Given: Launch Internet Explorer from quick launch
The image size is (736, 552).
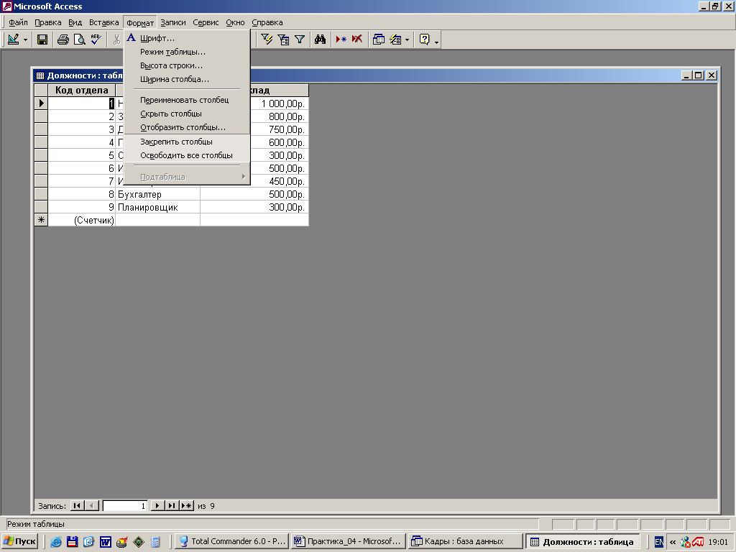Looking at the screenshot, I should 56,542.
